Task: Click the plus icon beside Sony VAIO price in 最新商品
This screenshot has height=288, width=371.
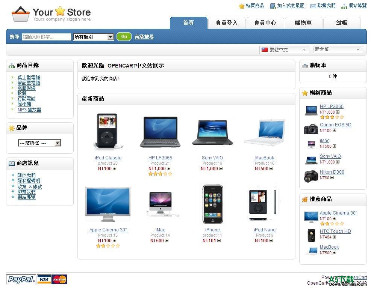Action: (221, 168)
